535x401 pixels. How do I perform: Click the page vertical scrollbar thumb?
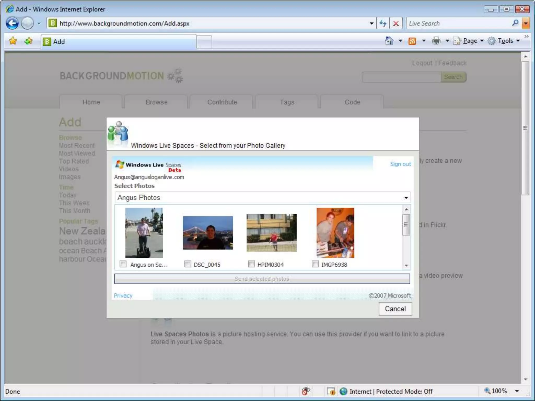[525, 128]
